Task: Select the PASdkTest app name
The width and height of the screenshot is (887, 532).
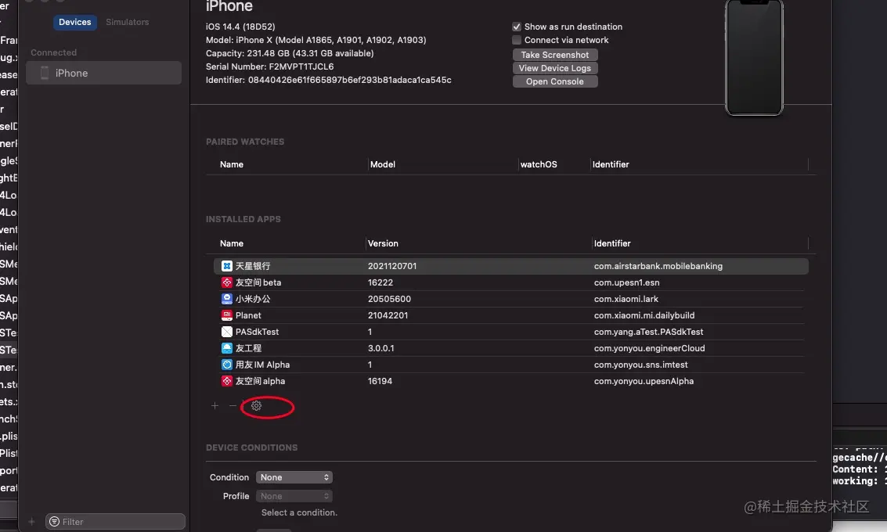Action: [257, 331]
